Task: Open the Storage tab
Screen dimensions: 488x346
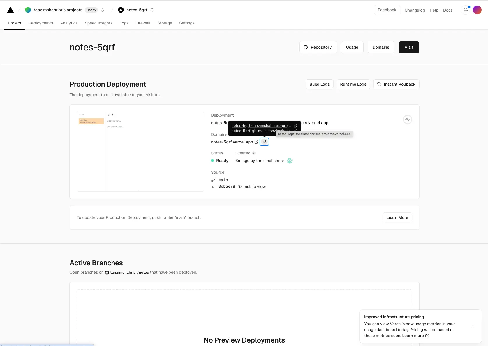Action: click(165, 23)
